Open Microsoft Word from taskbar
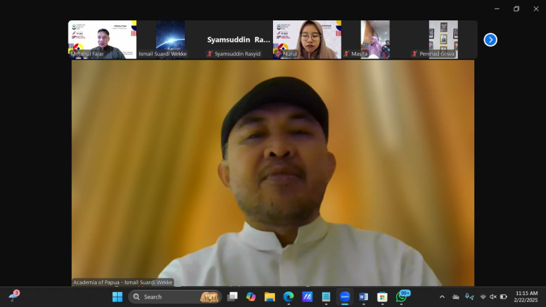Image resolution: width=546 pixels, height=307 pixels. (364, 297)
